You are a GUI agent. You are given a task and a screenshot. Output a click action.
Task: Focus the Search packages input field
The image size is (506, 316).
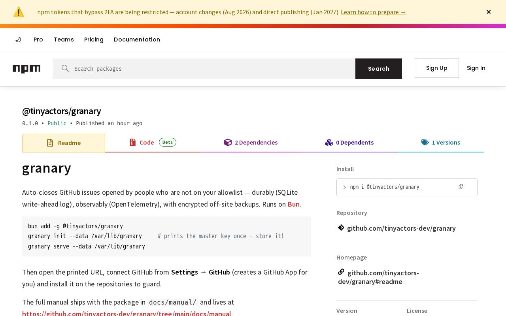[204, 69]
